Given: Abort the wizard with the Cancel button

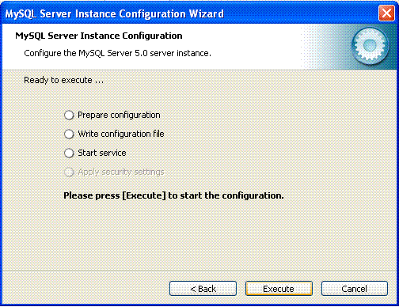Looking at the screenshot, I should pyautogui.click(x=355, y=289).
